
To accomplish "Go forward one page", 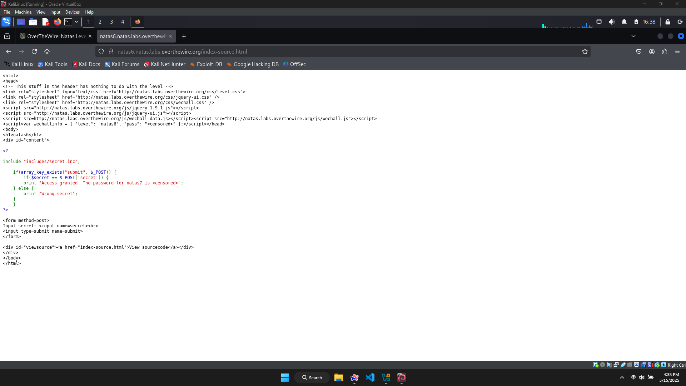I will tap(21, 51).
